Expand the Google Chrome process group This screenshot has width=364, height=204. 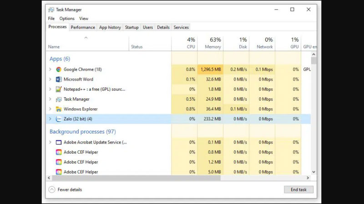pyautogui.click(x=50, y=69)
